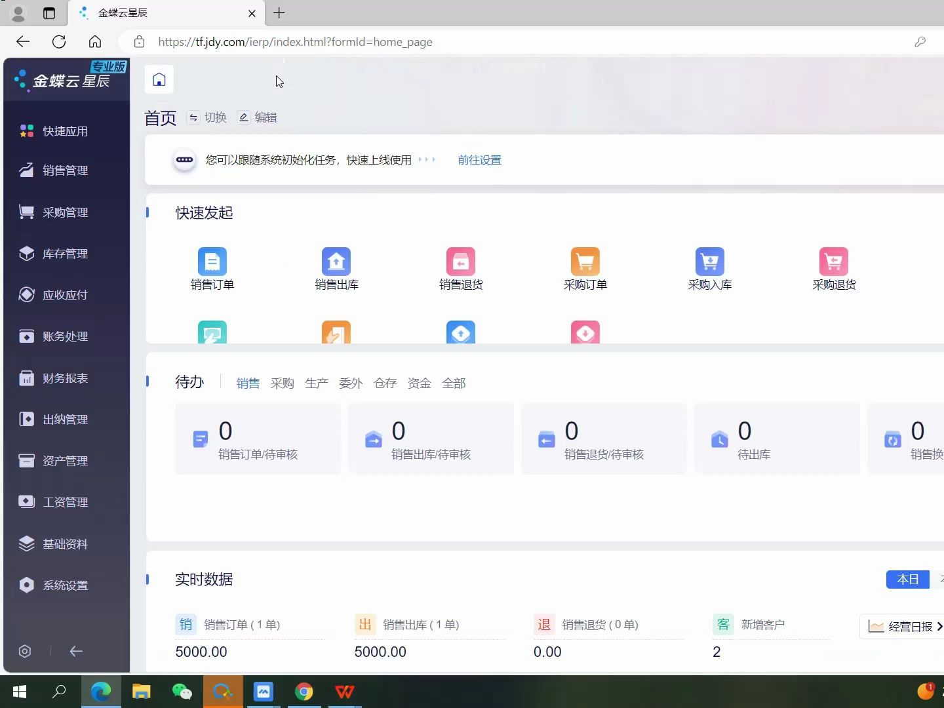This screenshot has height=708, width=944.
Task: Click the browser home button
Action: click(95, 42)
